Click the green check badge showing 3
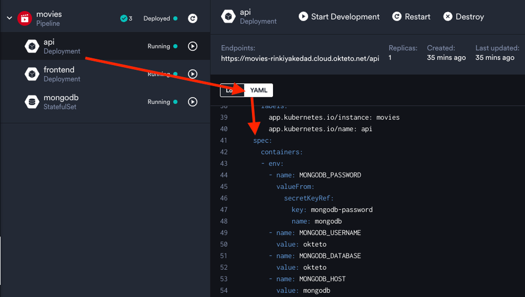The height and width of the screenshot is (297, 525). click(126, 18)
